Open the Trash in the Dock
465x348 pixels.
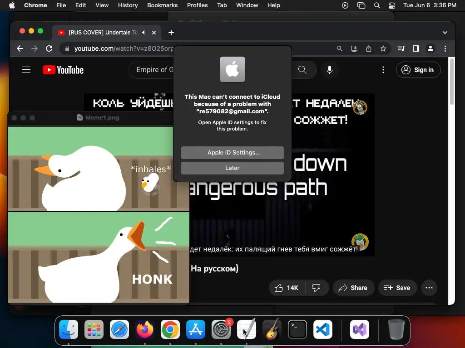[x=396, y=329]
